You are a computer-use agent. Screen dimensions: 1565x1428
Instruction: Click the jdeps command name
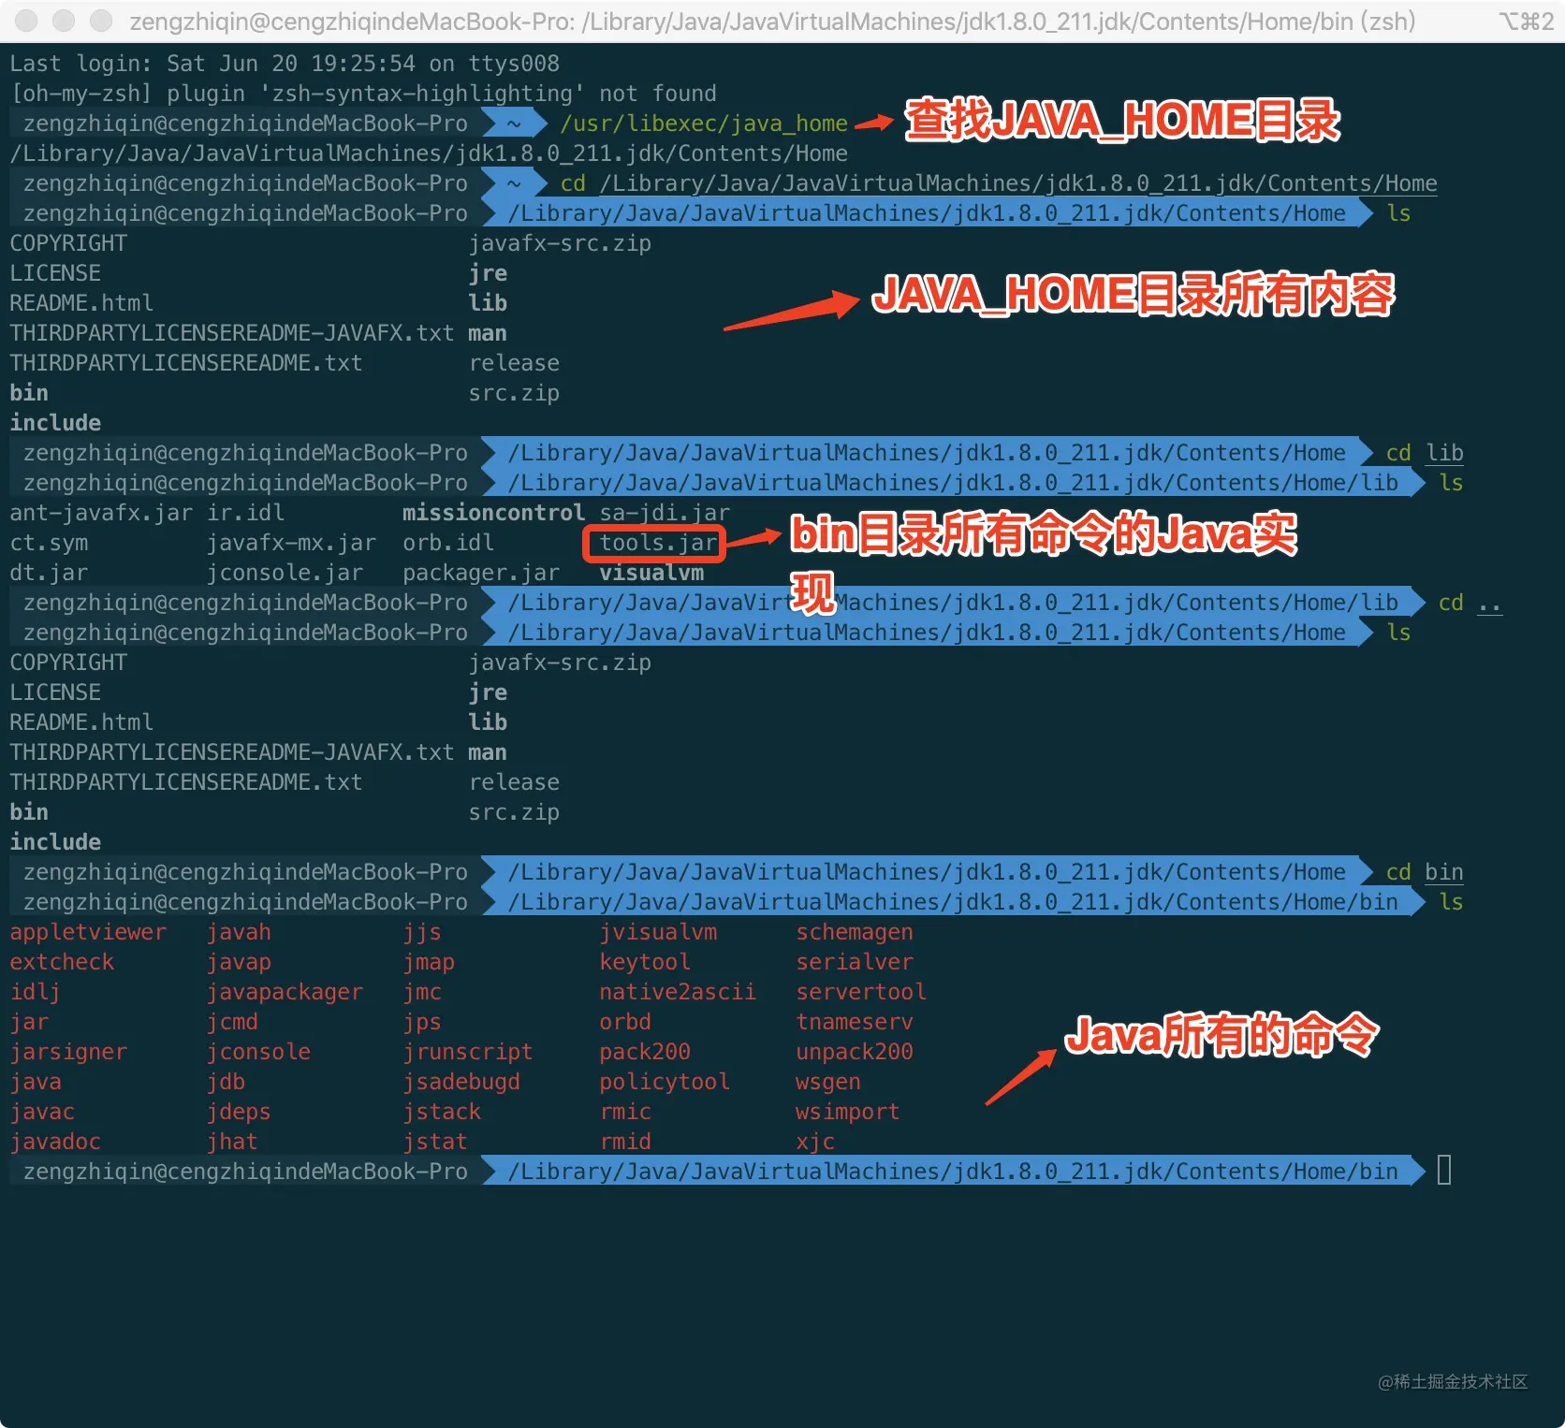pyautogui.click(x=239, y=1112)
